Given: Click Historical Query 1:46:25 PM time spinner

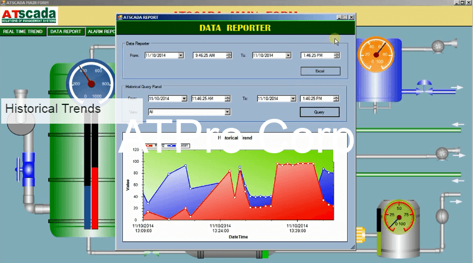Looking at the screenshot, I should click(336, 99).
